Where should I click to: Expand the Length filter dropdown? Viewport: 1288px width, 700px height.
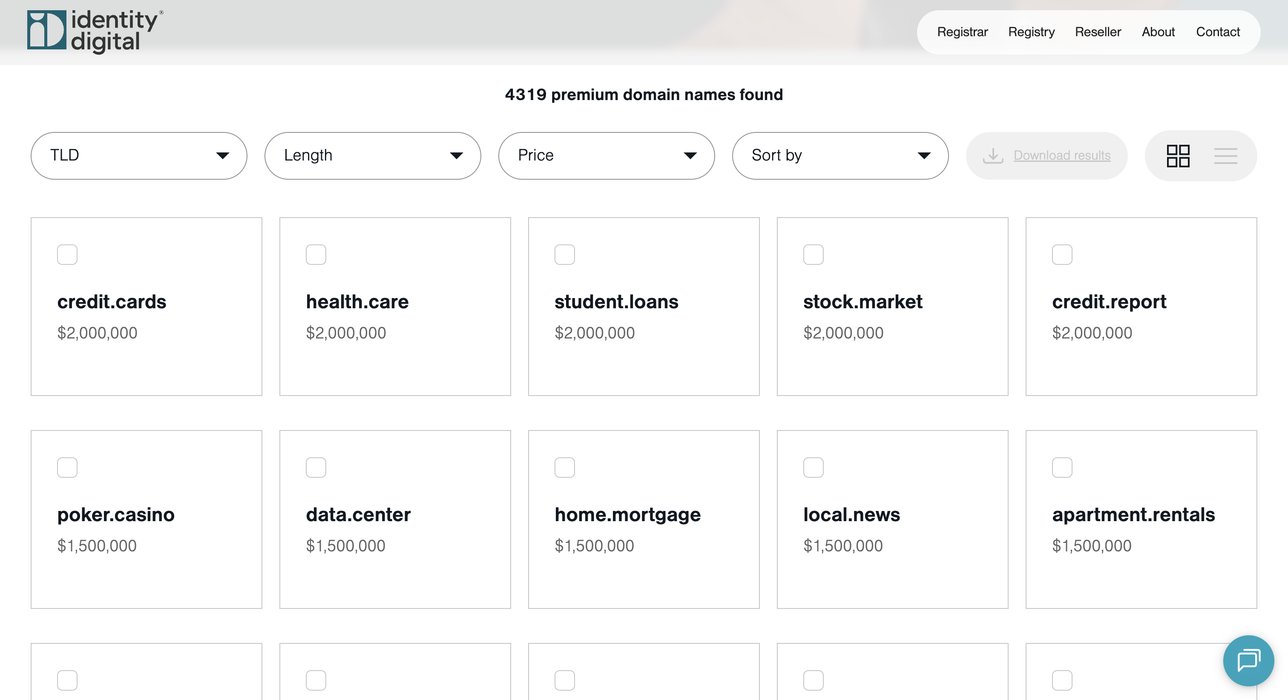click(x=373, y=155)
